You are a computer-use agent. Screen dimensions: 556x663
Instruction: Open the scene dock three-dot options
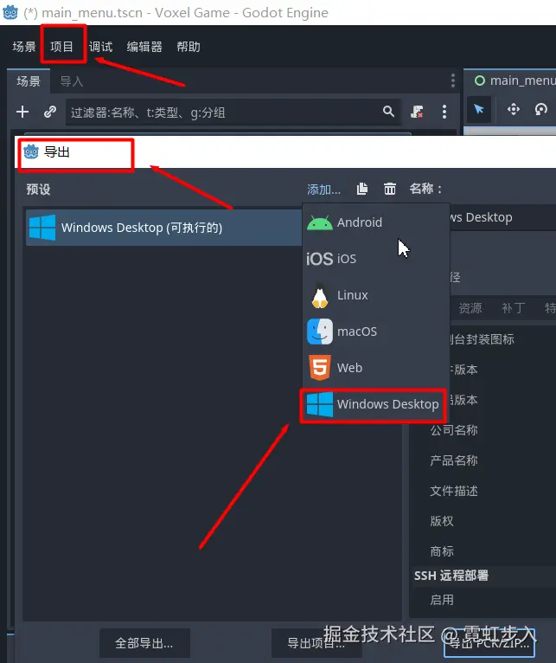(453, 80)
